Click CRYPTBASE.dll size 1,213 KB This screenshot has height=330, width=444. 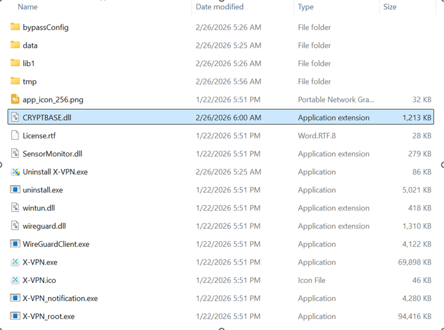coord(417,118)
